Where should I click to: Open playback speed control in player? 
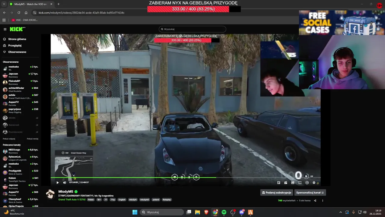click(307, 183)
